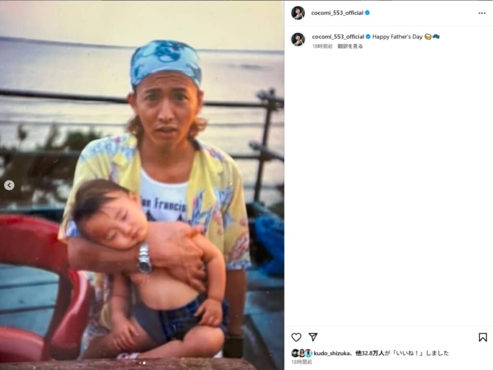Click the verified badge next to the caption username
The height and width of the screenshot is (370, 493).
point(368,37)
